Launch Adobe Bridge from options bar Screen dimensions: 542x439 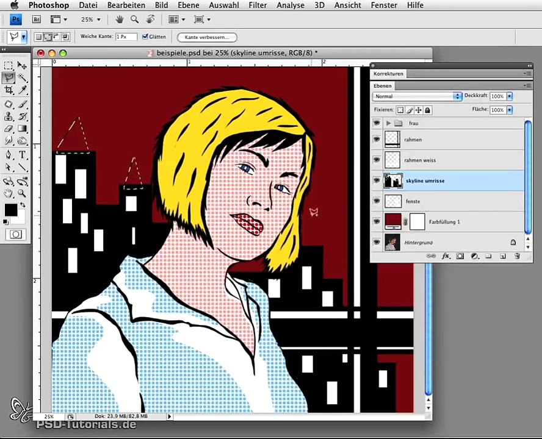point(36,20)
